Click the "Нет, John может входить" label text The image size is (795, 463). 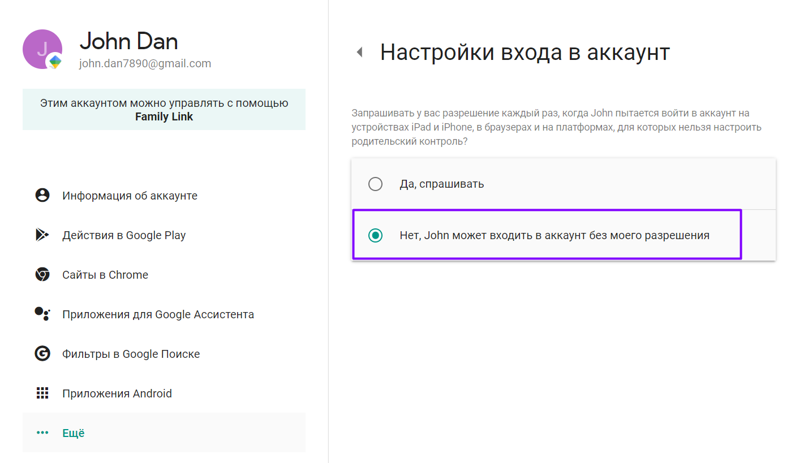point(555,235)
